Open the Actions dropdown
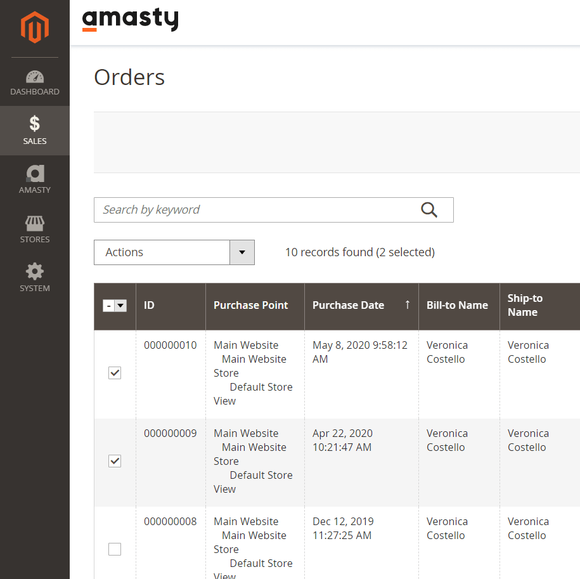This screenshot has width=580, height=579. (174, 252)
